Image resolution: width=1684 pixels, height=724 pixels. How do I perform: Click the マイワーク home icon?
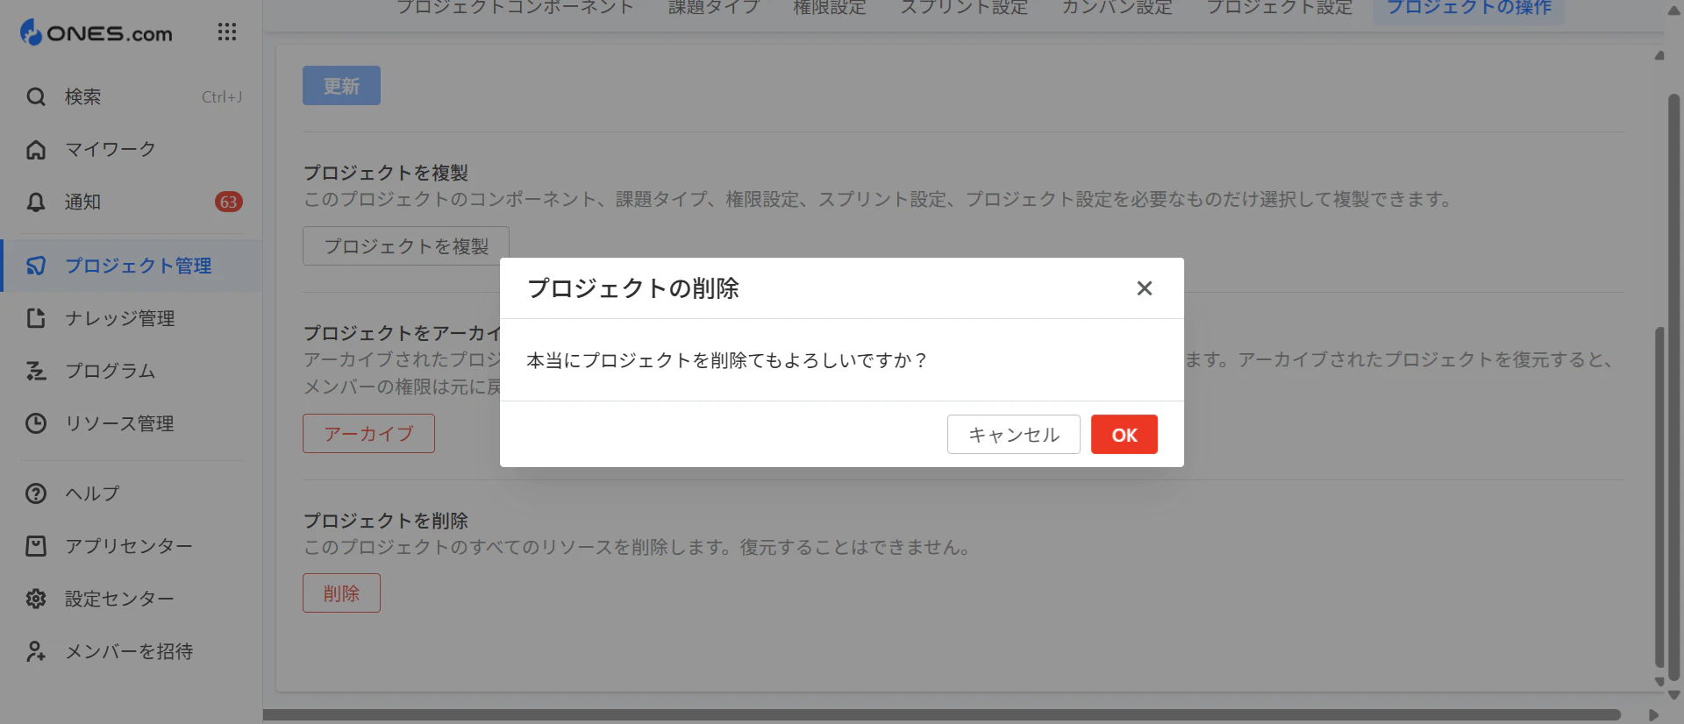(36, 149)
